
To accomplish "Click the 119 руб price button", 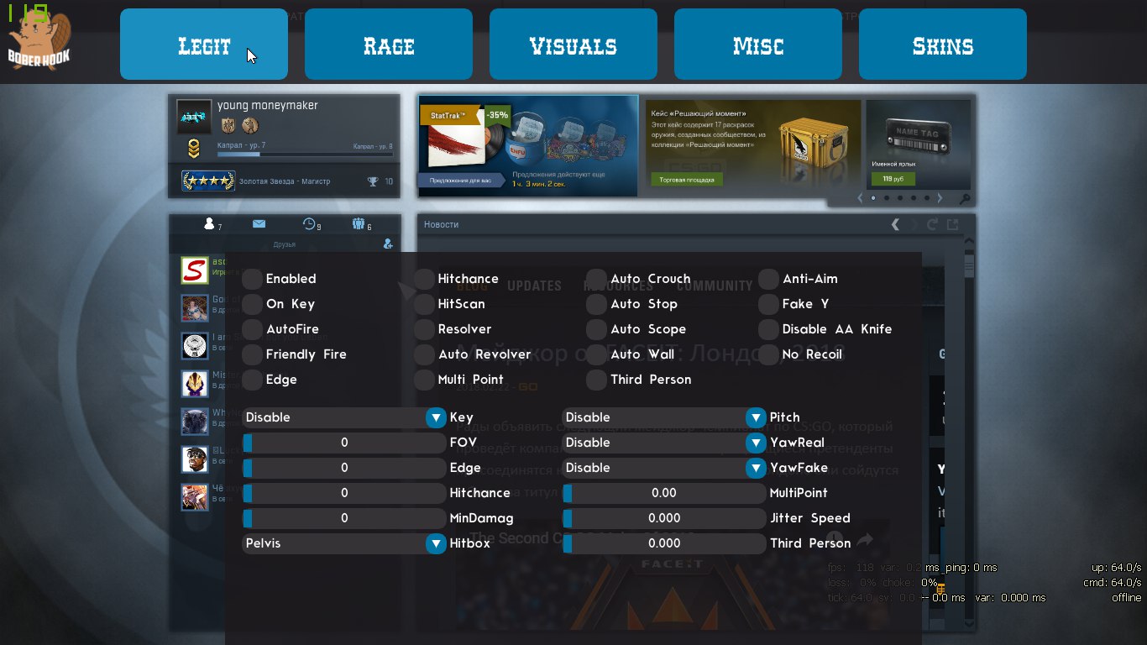I will click(x=893, y=179).
